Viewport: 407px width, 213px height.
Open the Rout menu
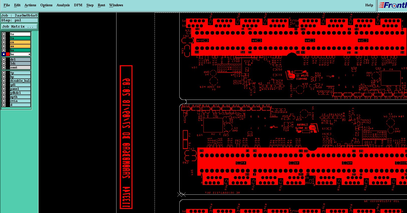tap(101, 5)
